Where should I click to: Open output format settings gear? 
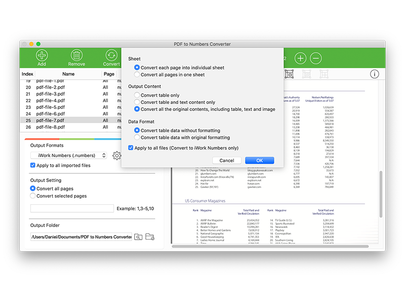coord(117,156)
